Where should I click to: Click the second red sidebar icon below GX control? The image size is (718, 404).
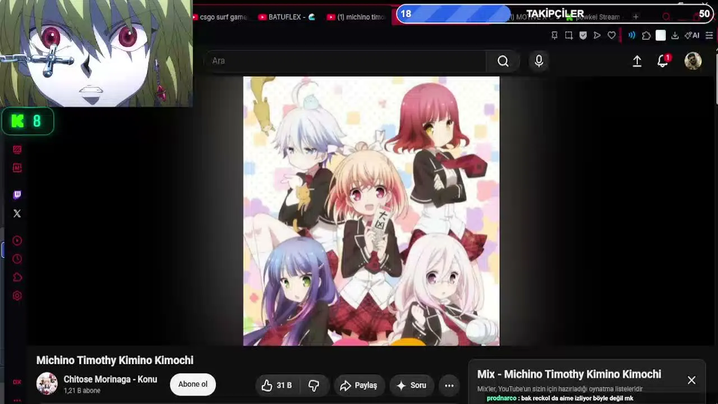pyautogui.click(x=17, y=168)
